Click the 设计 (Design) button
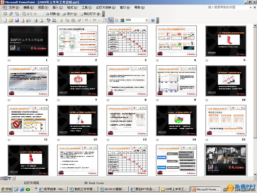Viewport: 257px width, 193px height. [70, 14]
